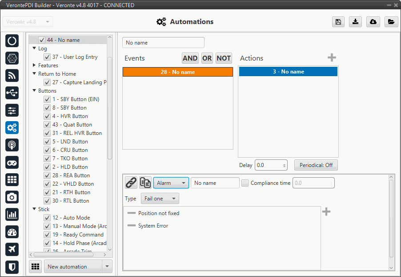Collapse the Buttons tree group
The image size is (401, 277).
[x=34, y=91]
